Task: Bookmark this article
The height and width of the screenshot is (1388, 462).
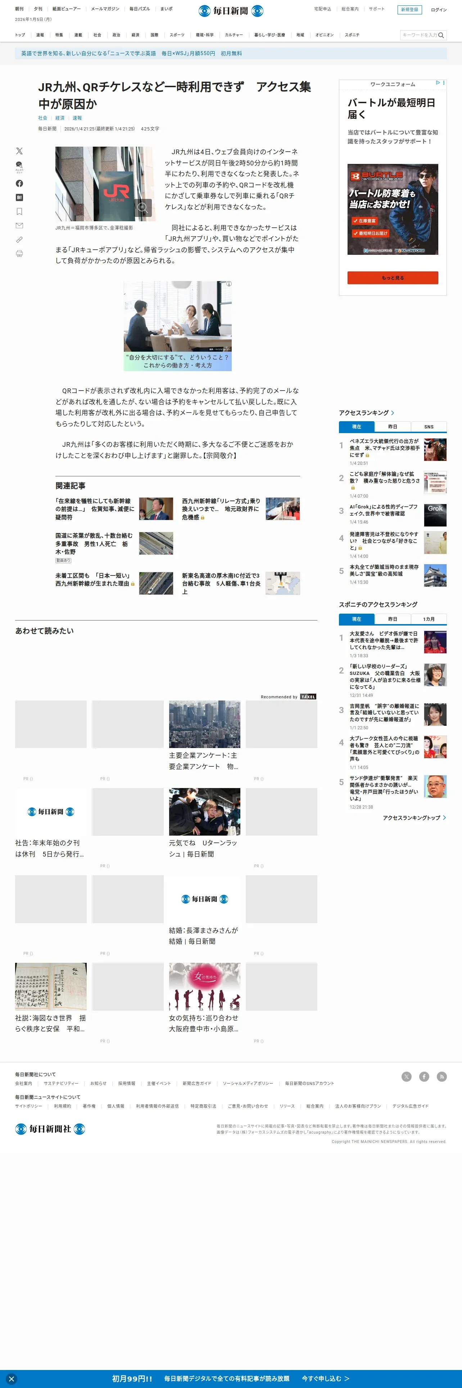Action: coord(19,211)
